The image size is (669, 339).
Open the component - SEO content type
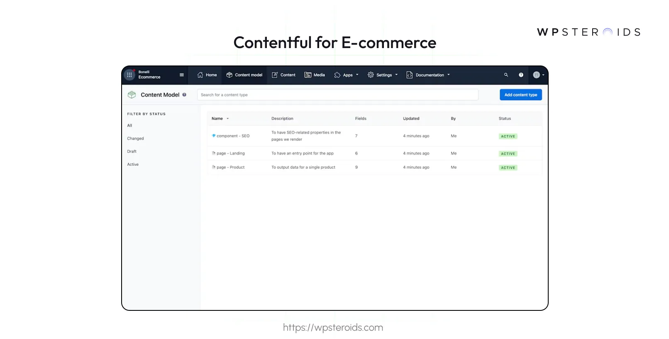pyautogui.click(x=233, y=136)
